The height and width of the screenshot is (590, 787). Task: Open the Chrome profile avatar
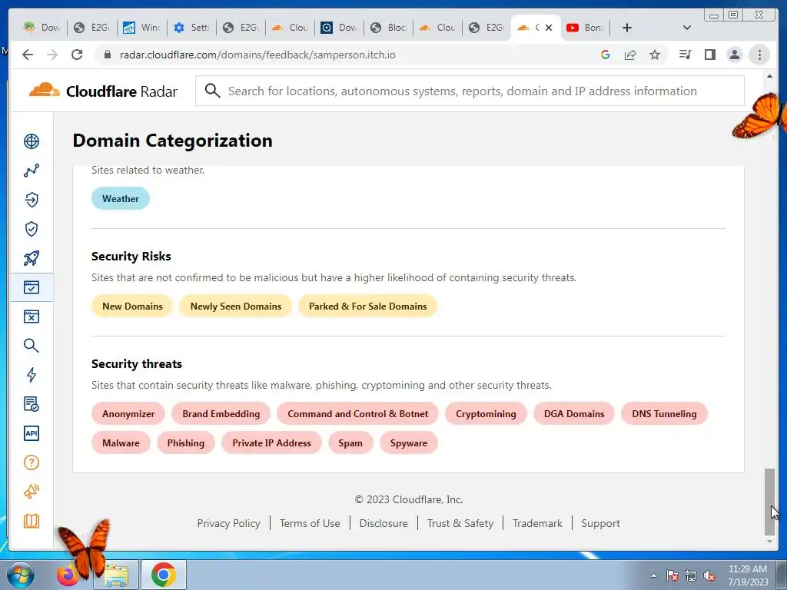pyautogui.click(x=734, y=55)
